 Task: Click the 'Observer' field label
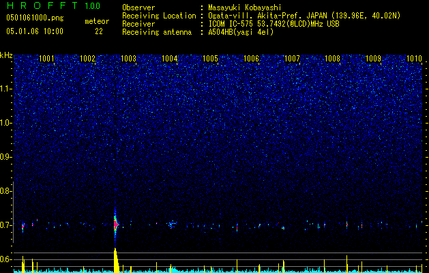tap(138, 8)
